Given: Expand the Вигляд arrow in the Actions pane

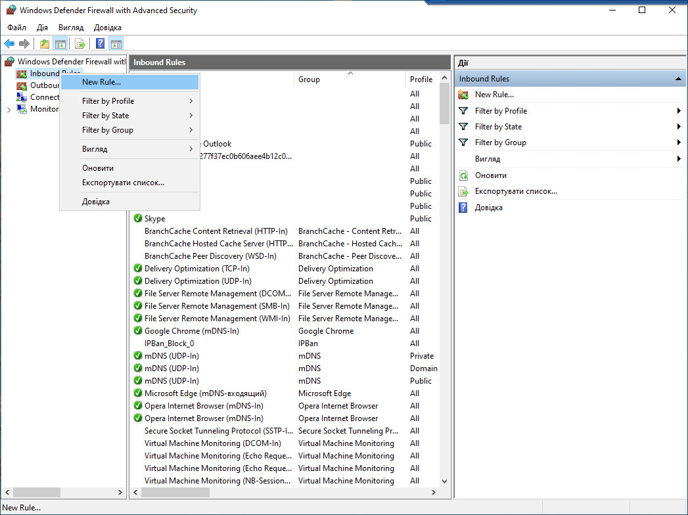Looking at the screenshot, I should click(x=679, y=159).
